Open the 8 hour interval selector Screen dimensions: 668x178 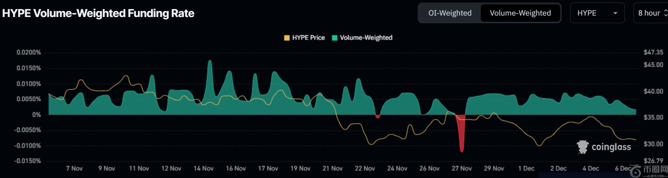[651, 13]
